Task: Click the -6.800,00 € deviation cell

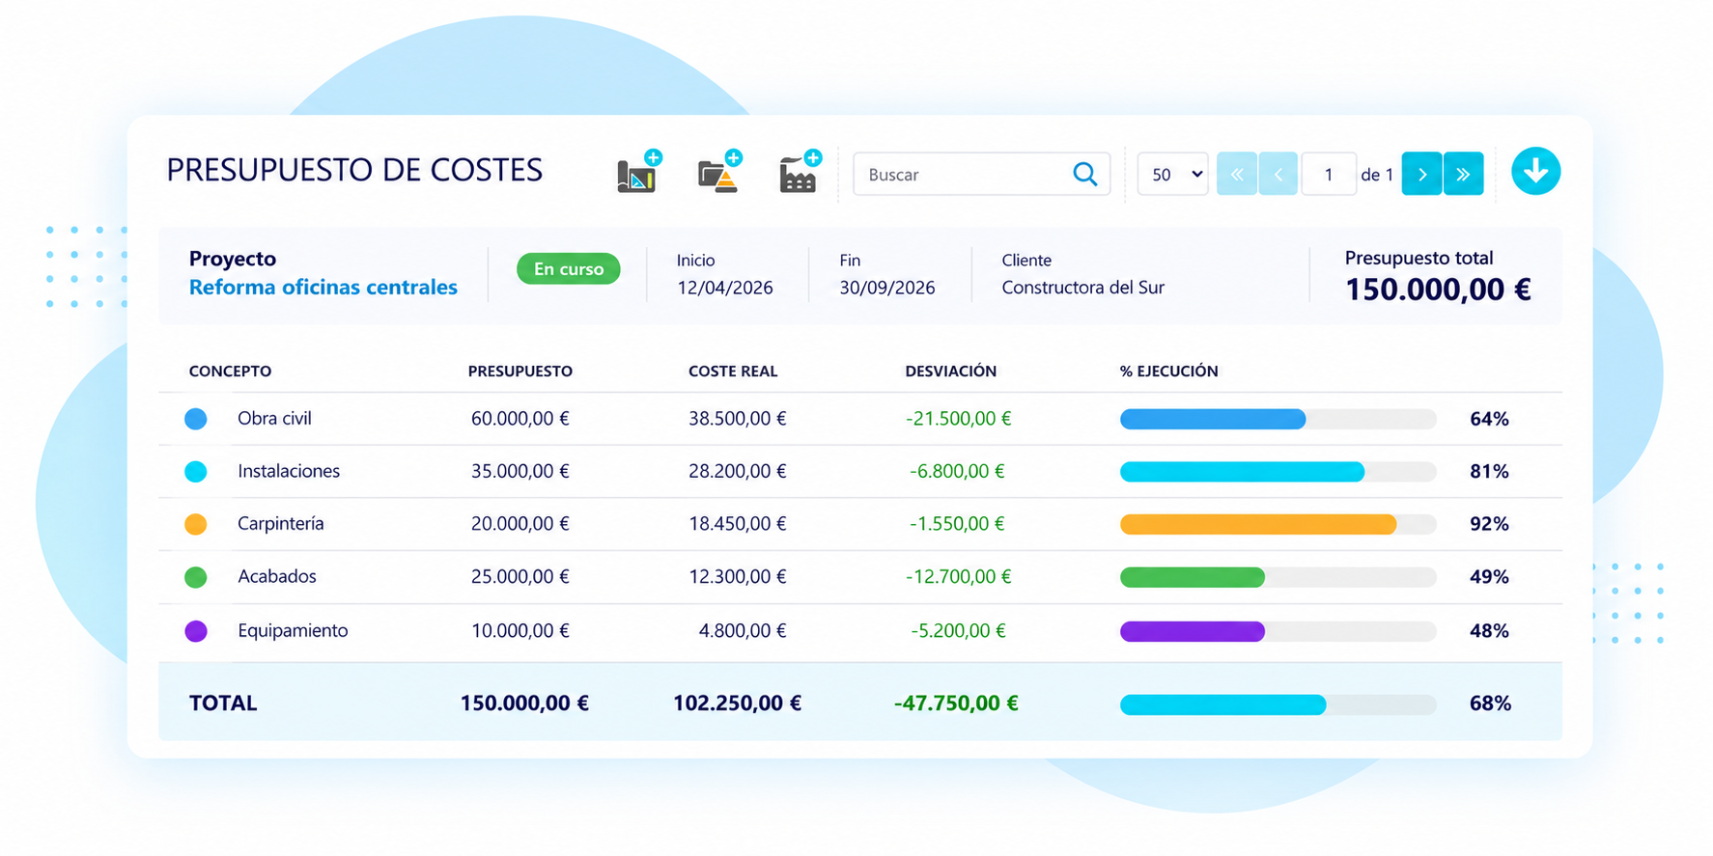Action: pos(957,472)
